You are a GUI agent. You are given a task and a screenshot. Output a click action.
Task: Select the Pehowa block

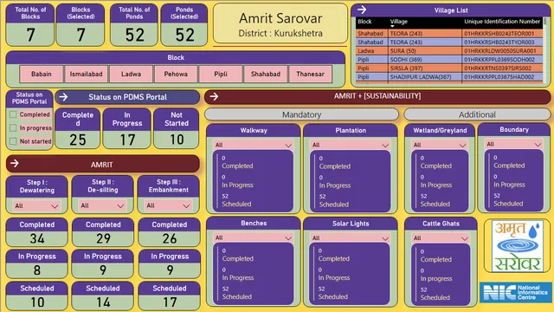176,74
